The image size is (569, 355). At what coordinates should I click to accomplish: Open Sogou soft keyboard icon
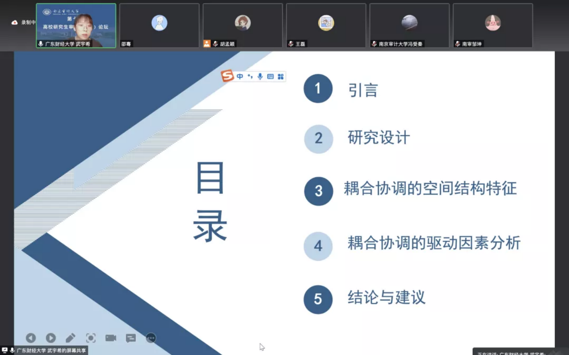tap(270, 76)
